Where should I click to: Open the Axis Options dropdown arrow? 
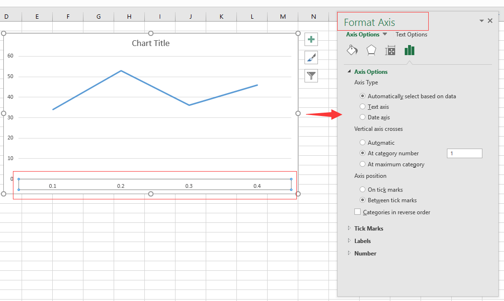(x=385, y=35)
